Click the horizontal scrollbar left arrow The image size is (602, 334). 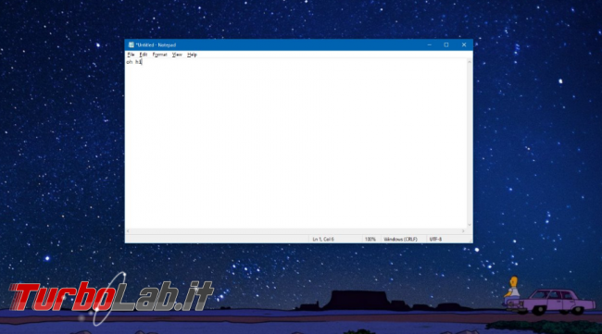(128, 231)
